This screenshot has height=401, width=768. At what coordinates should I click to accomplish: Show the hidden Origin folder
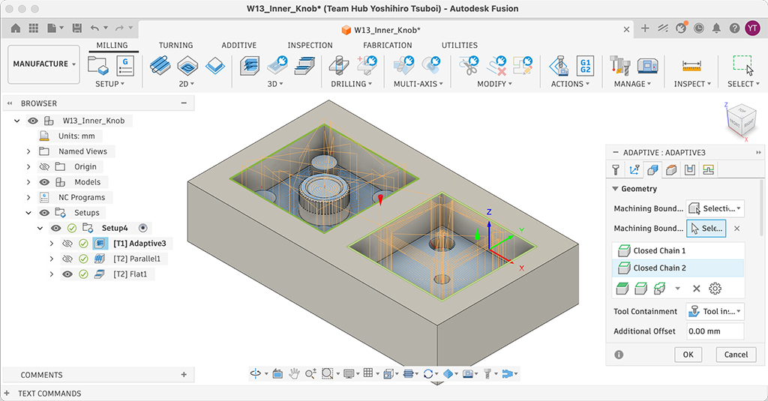point(44,166)
